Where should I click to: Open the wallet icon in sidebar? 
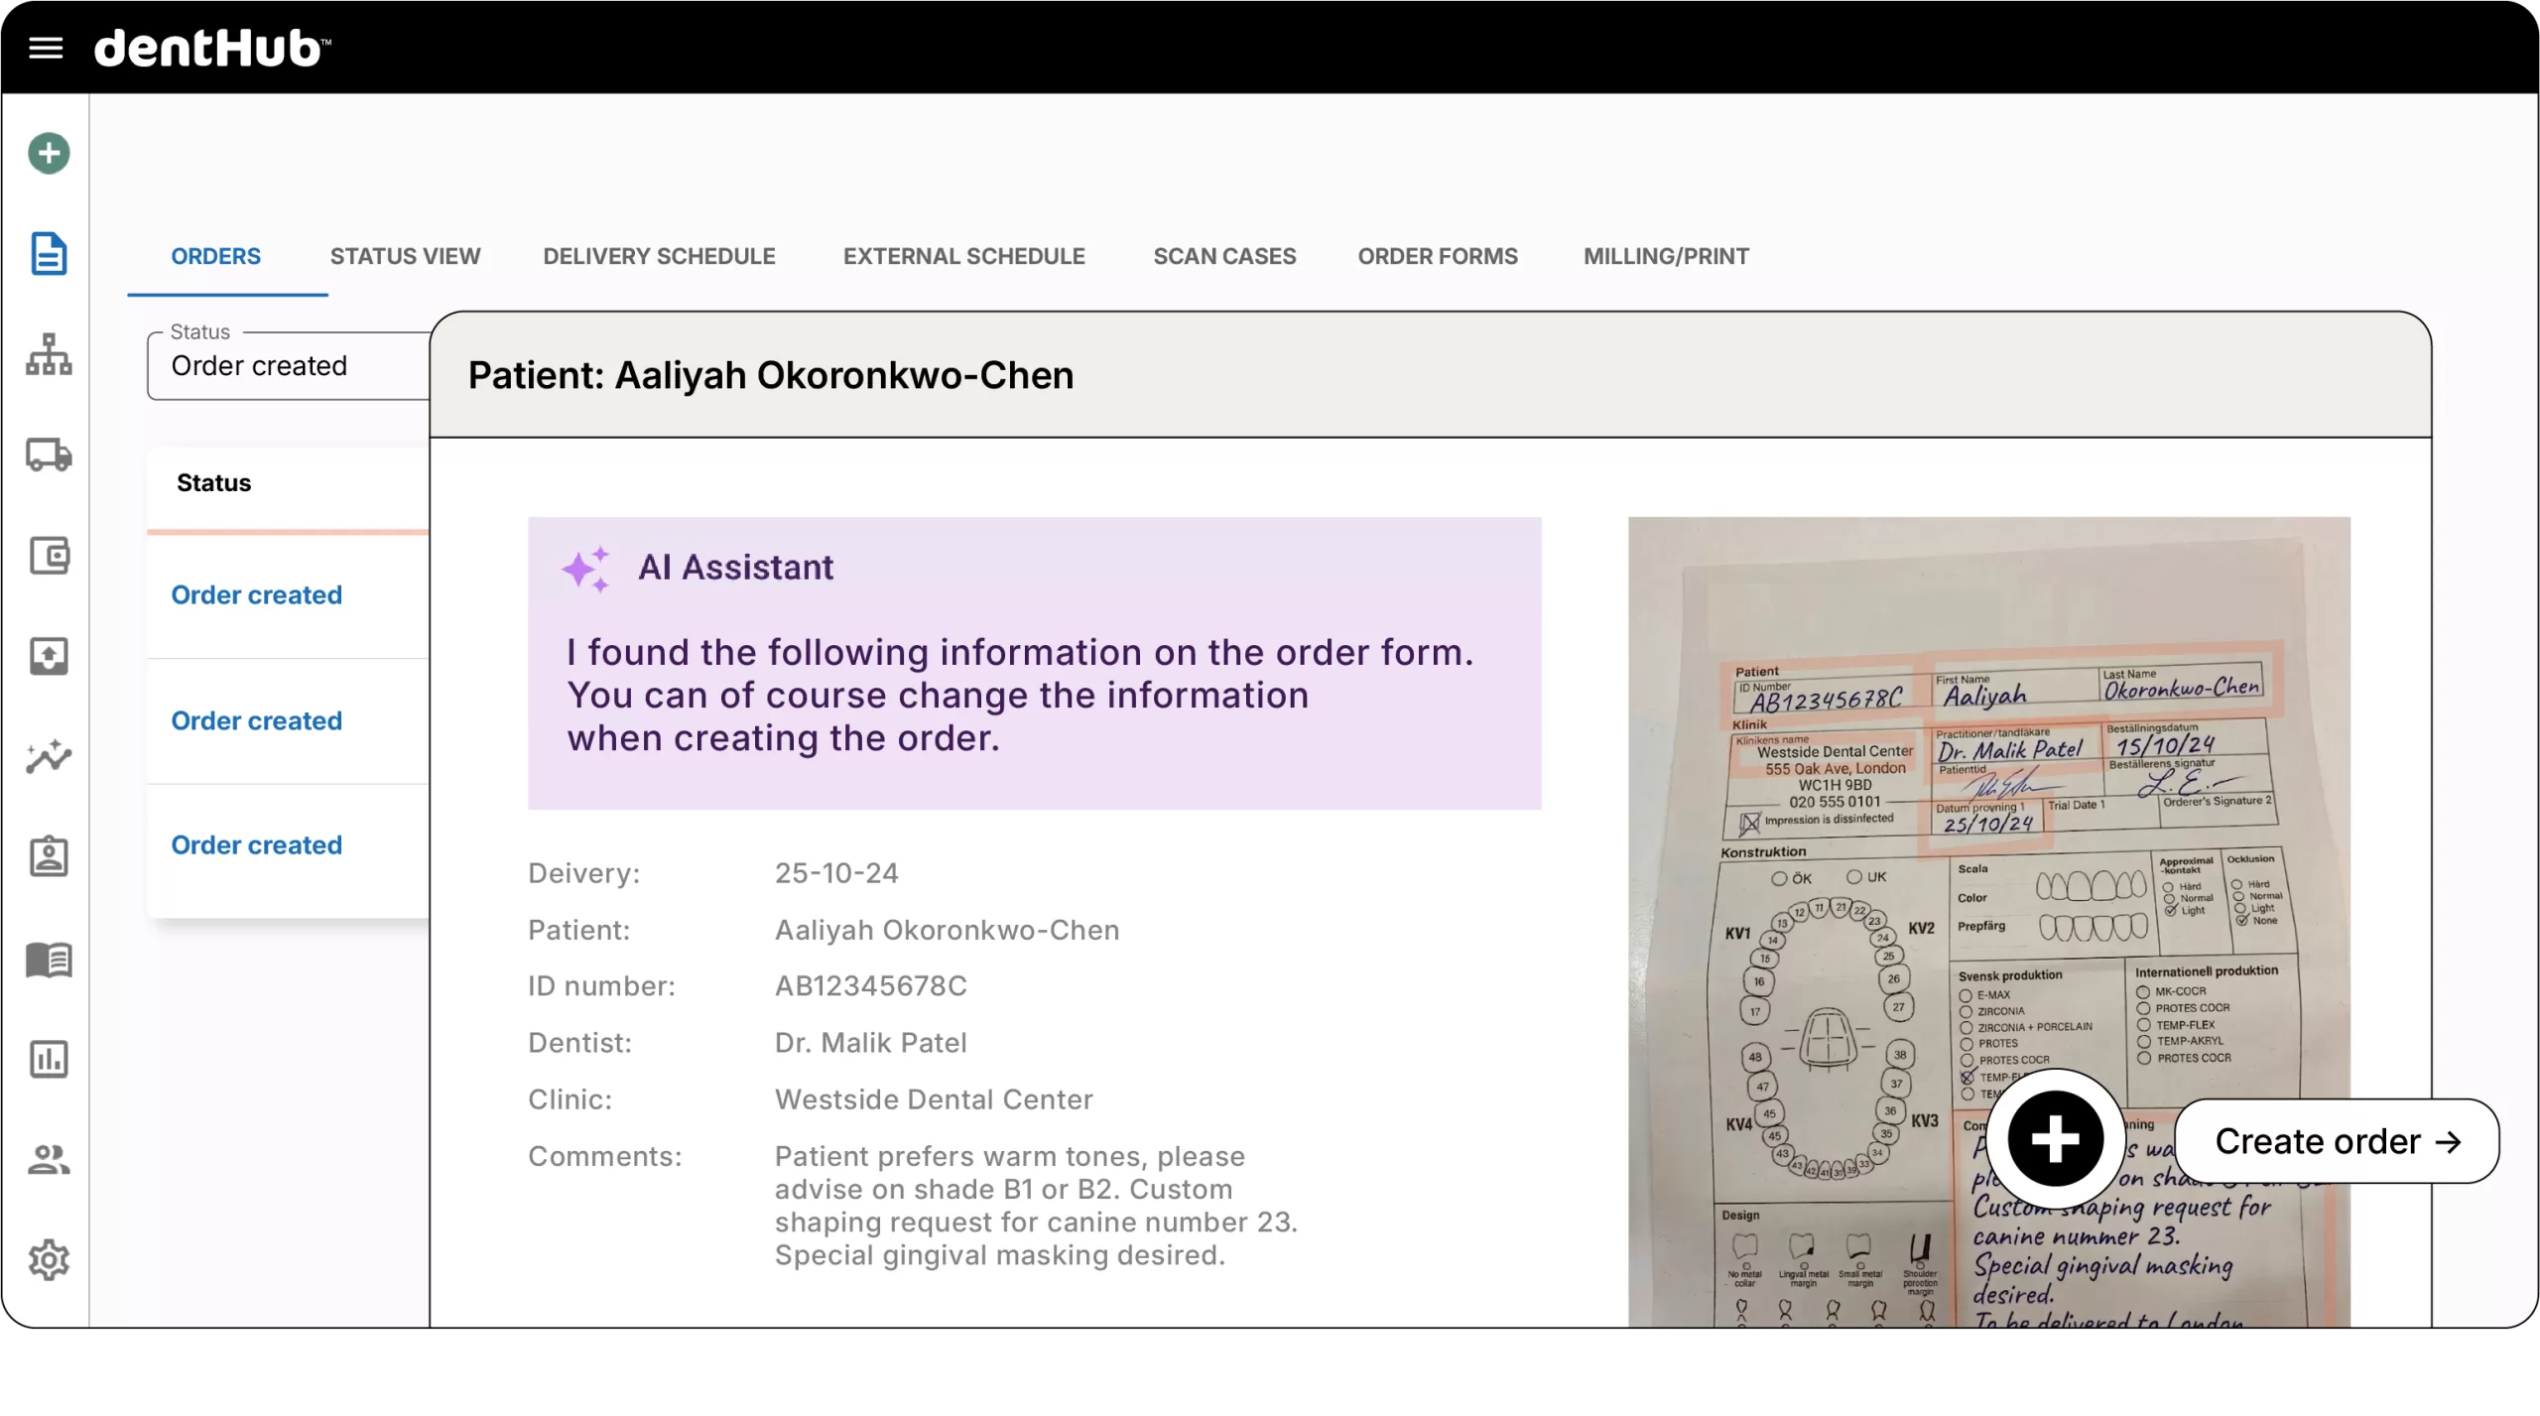click(49, 556)
